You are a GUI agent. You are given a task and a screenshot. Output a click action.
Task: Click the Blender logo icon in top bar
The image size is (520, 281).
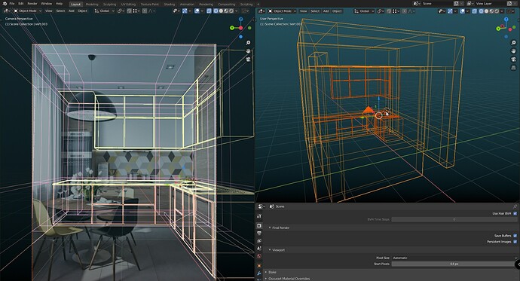point(5,4)
